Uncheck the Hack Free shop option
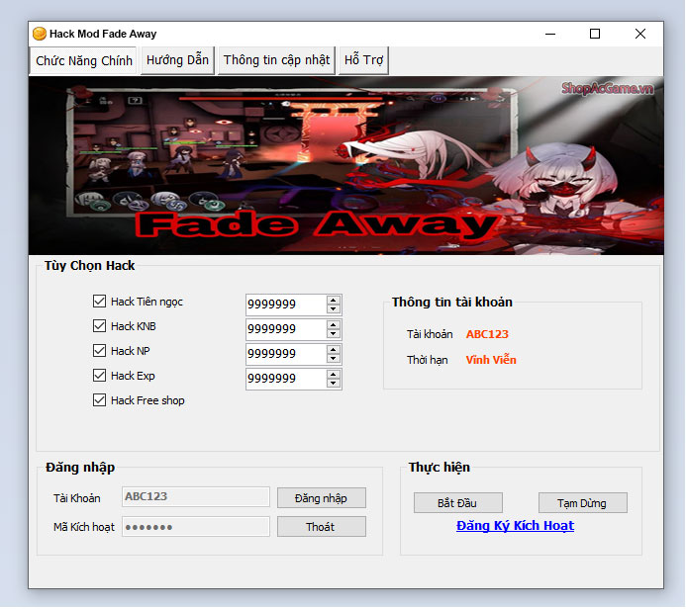Image resolution: width=686 pixels, height=609 pixels. click(x=99, y=400)
